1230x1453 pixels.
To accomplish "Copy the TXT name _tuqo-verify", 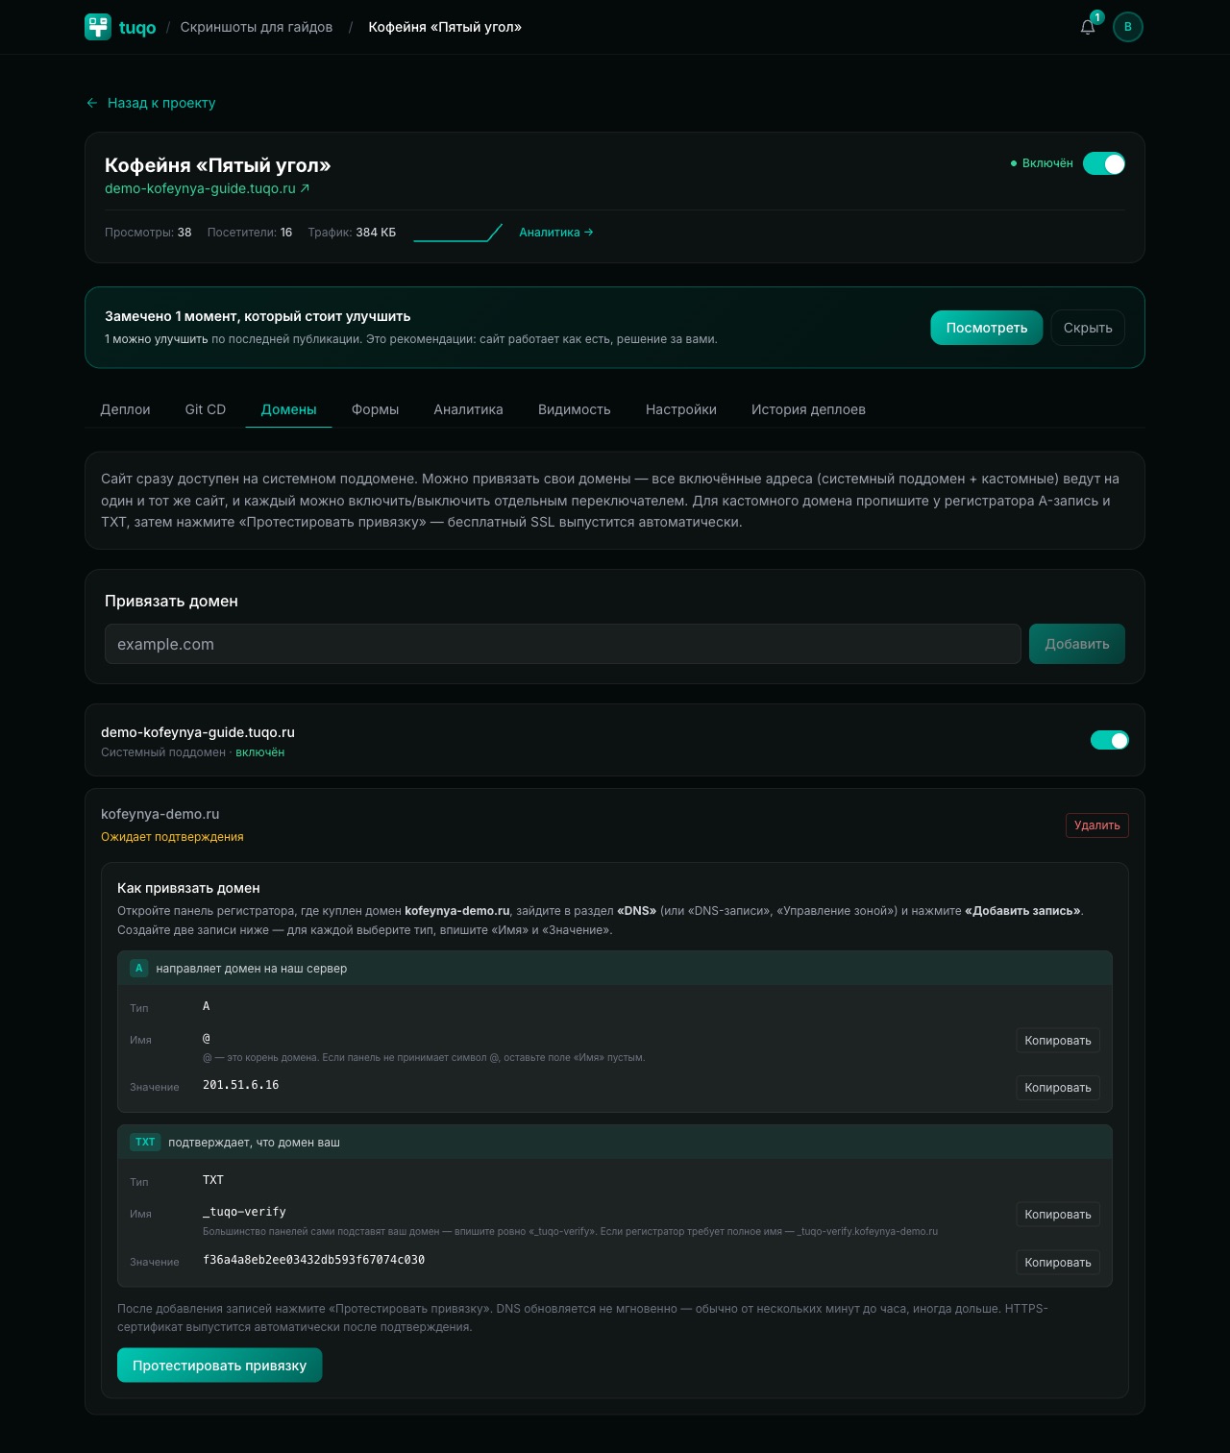I will 1058,1215.
